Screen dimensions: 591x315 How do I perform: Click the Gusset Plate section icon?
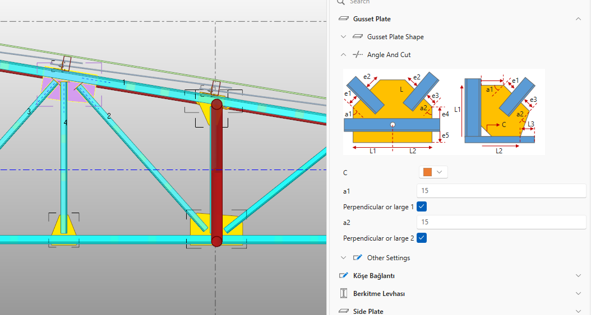344,19
